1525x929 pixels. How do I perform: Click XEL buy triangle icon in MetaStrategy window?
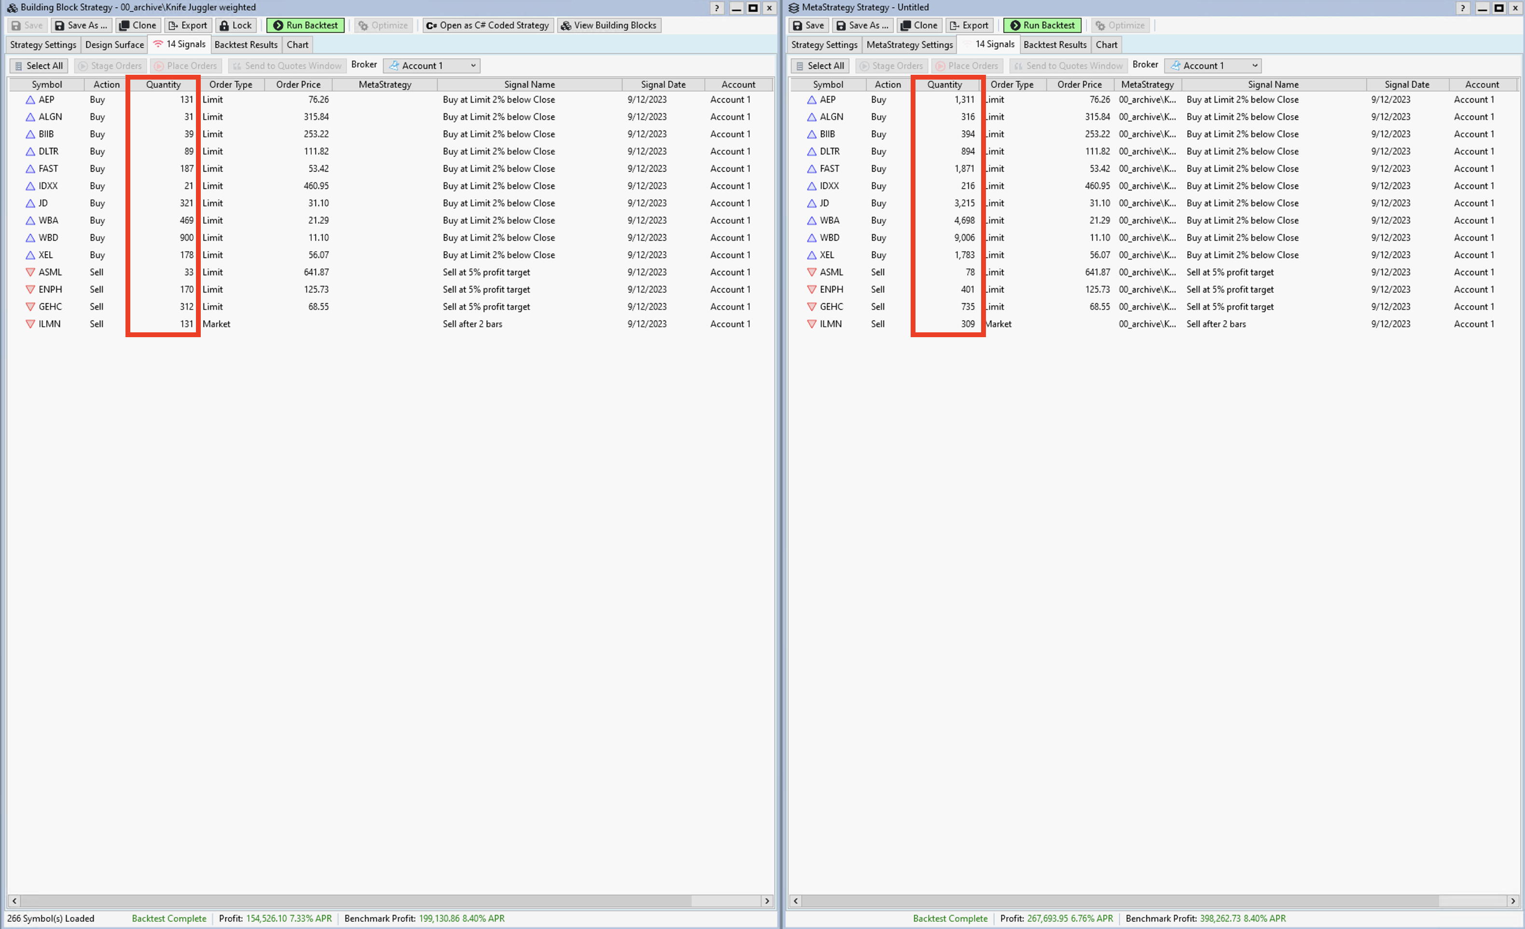811,256
